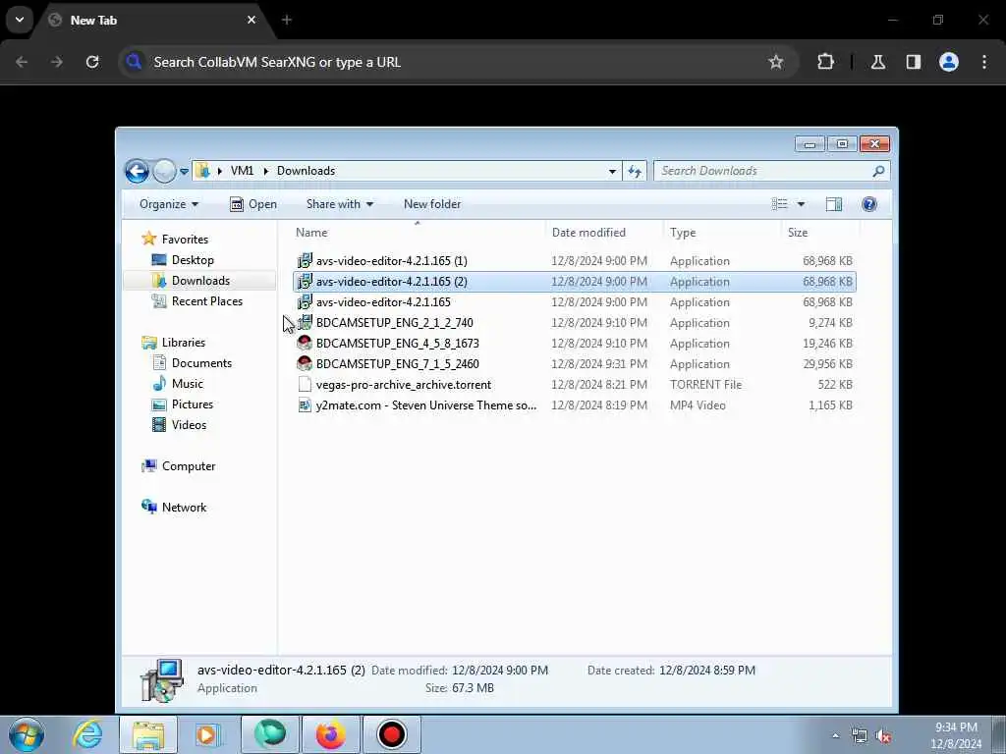The height and width of the screenshot is (754, 1006).
Task: Open the recent pages dropdown beside Forward
Action: (184, 171)
